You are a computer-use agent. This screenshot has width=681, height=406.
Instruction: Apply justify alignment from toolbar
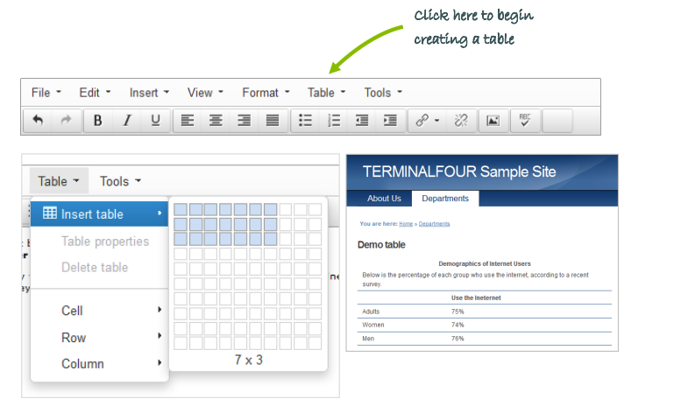pos(273,121)
